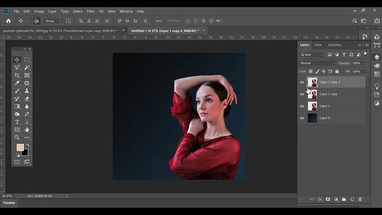Create a new group folder icon
This screenshot has height=215, width=382.
point(344,199)
